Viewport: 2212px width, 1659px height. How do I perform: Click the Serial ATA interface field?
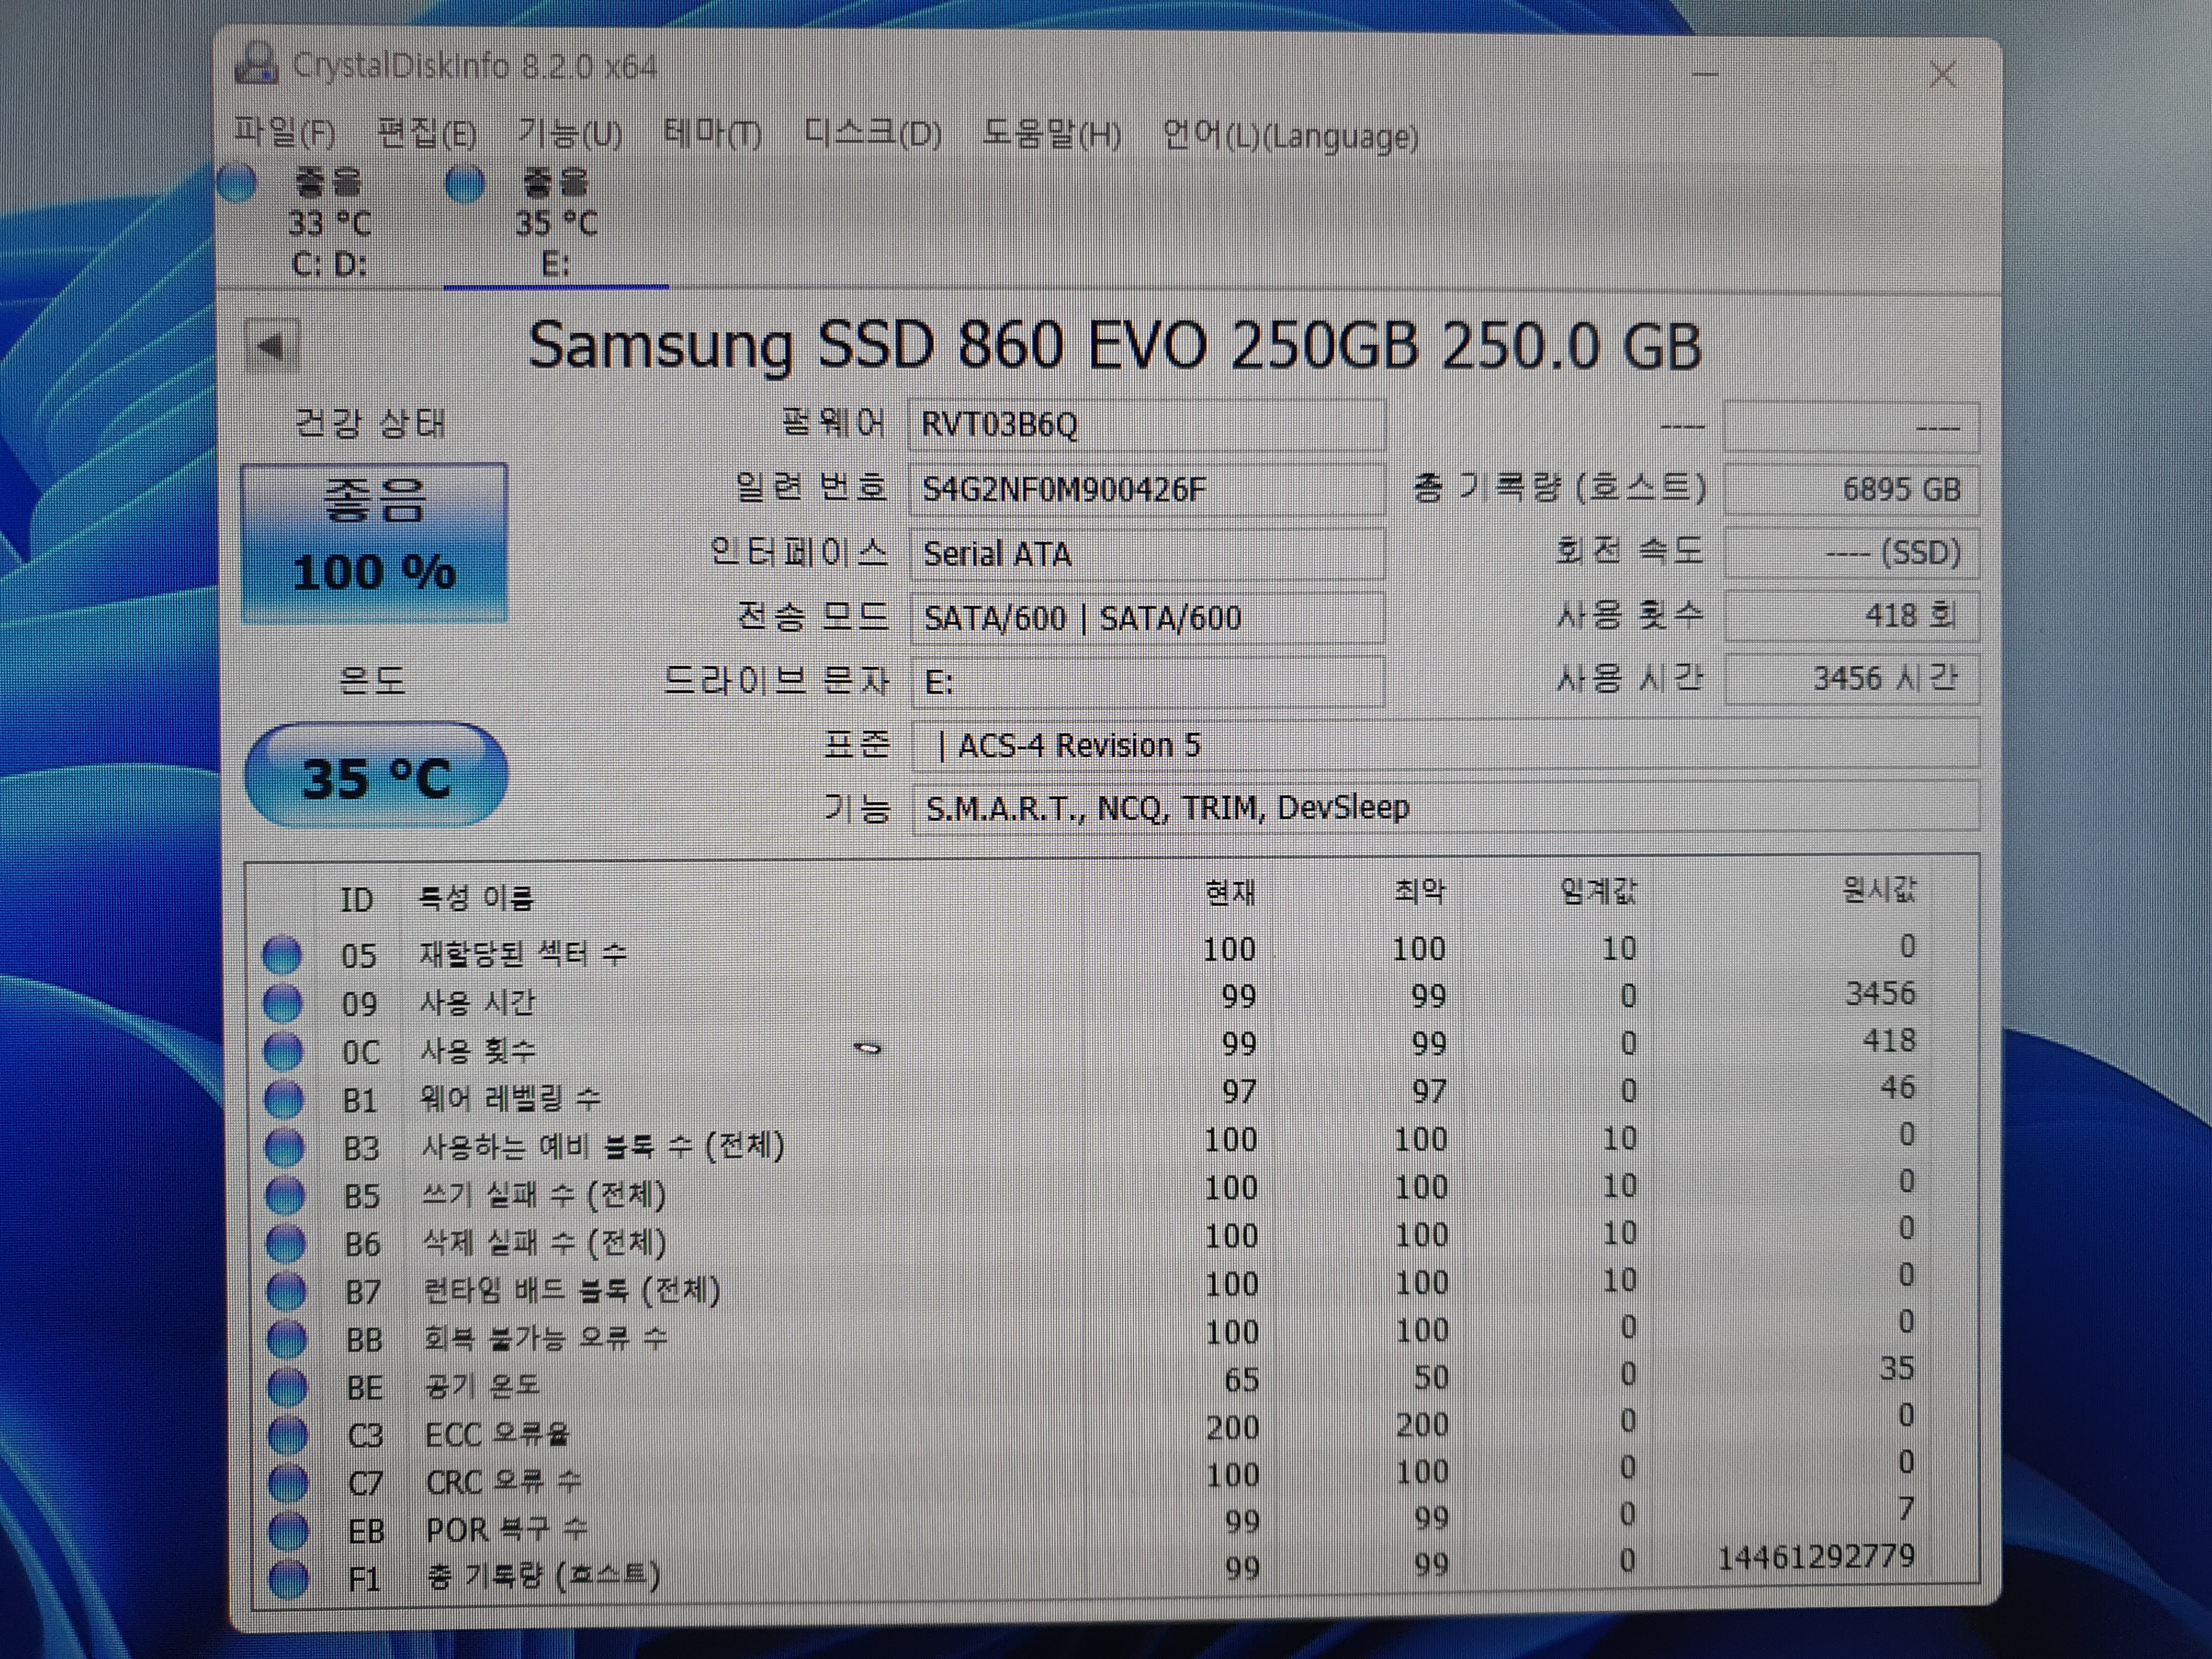pos(1147,553)
